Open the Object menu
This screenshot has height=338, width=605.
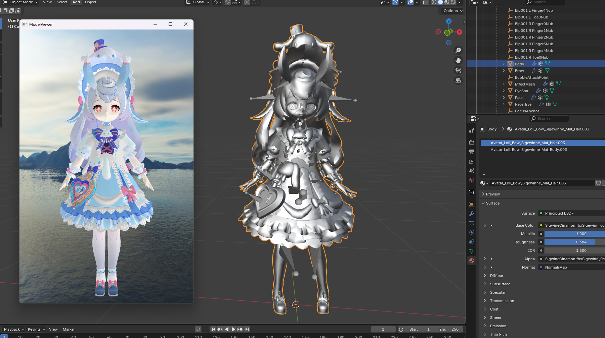(91, 2)
